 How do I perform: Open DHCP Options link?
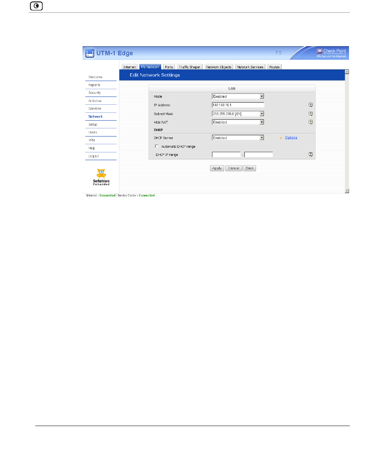click(x=291, y=138)
